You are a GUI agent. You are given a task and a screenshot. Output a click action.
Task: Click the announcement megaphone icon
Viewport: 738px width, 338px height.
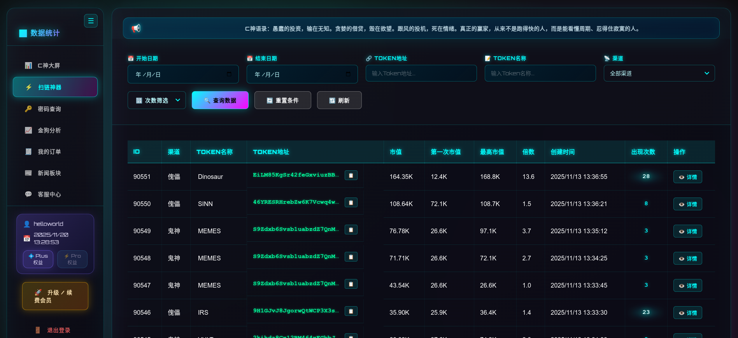pyautogui.click(x=136, y=28)
